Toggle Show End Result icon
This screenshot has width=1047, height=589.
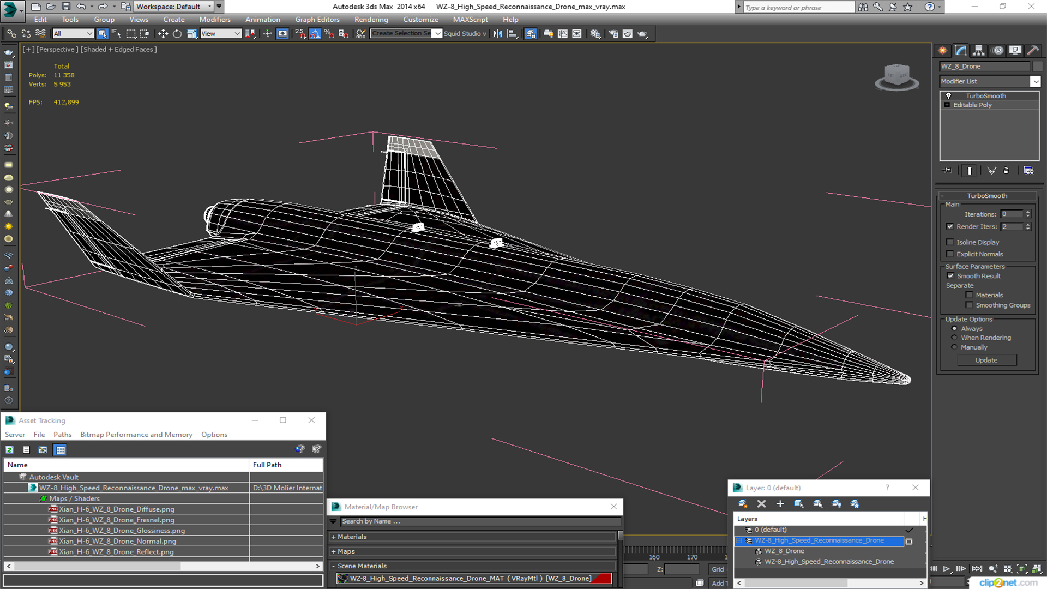[x=970, y=171]
